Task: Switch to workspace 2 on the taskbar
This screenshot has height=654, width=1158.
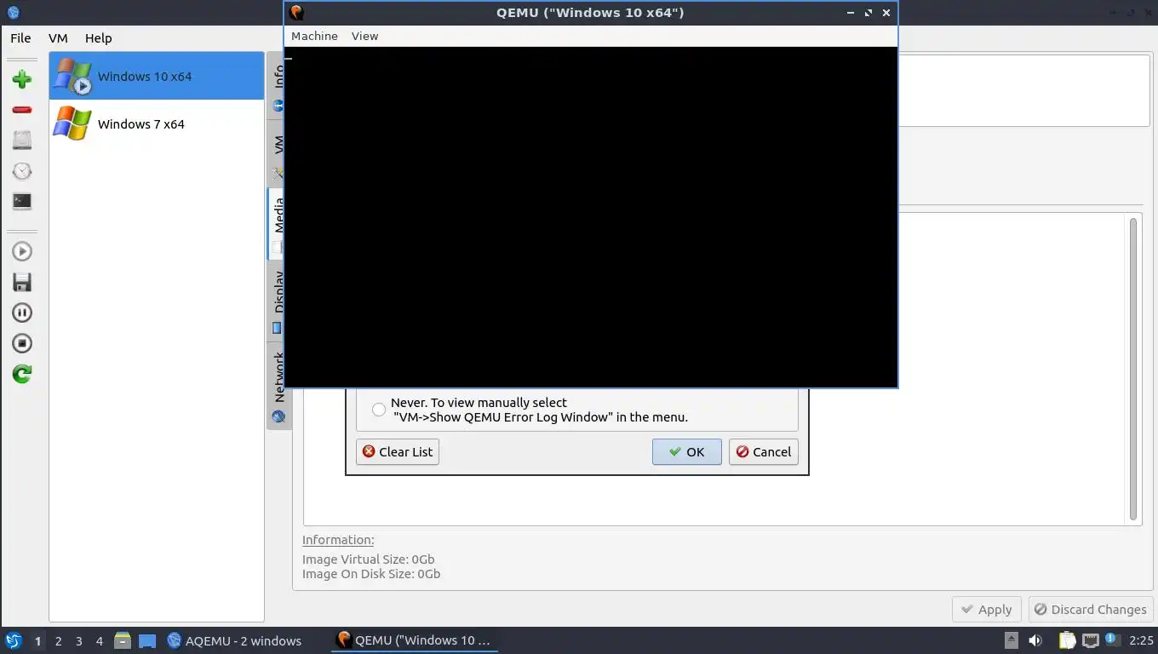Action: pos(58,640)
